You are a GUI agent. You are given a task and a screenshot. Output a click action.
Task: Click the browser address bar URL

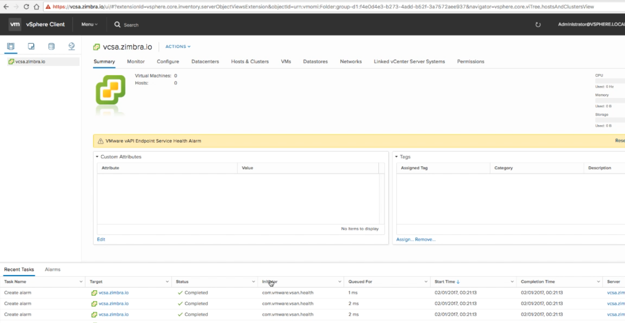coord(323,7)
